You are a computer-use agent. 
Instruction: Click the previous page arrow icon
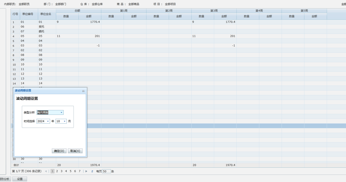[46, 171]
